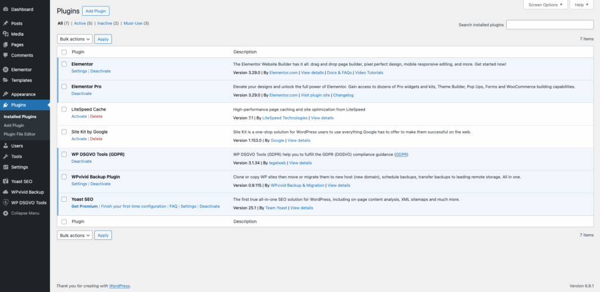
Task: Click the Appearance paintbrush icon
Action: 6,94
